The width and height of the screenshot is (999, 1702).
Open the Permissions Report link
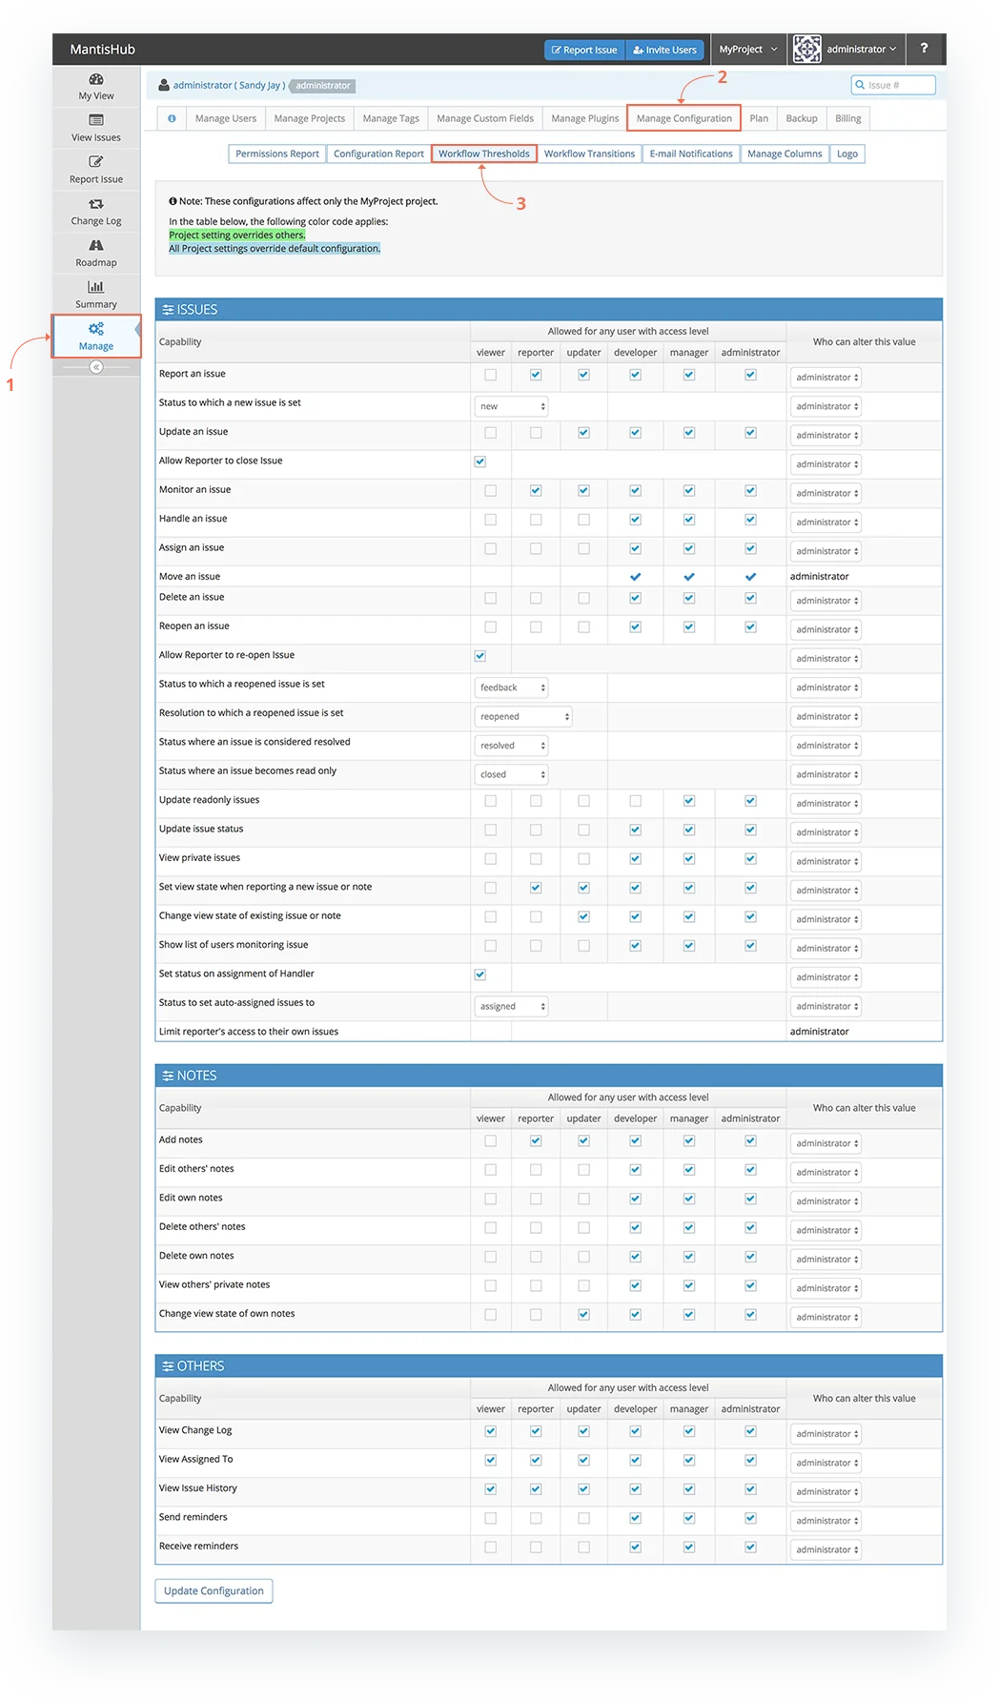pyautogui.click(x=277, y=154)
